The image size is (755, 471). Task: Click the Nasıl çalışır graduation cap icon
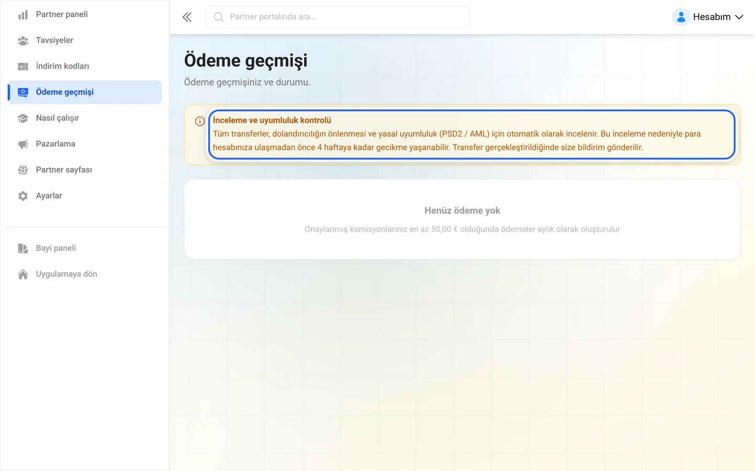pyautogui.click(x=23, y=118)
